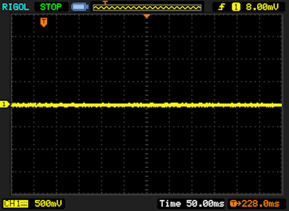This screenshot has width=289, height=211.
Task: Click the blue battery icon
Action: tap(80, 7)
